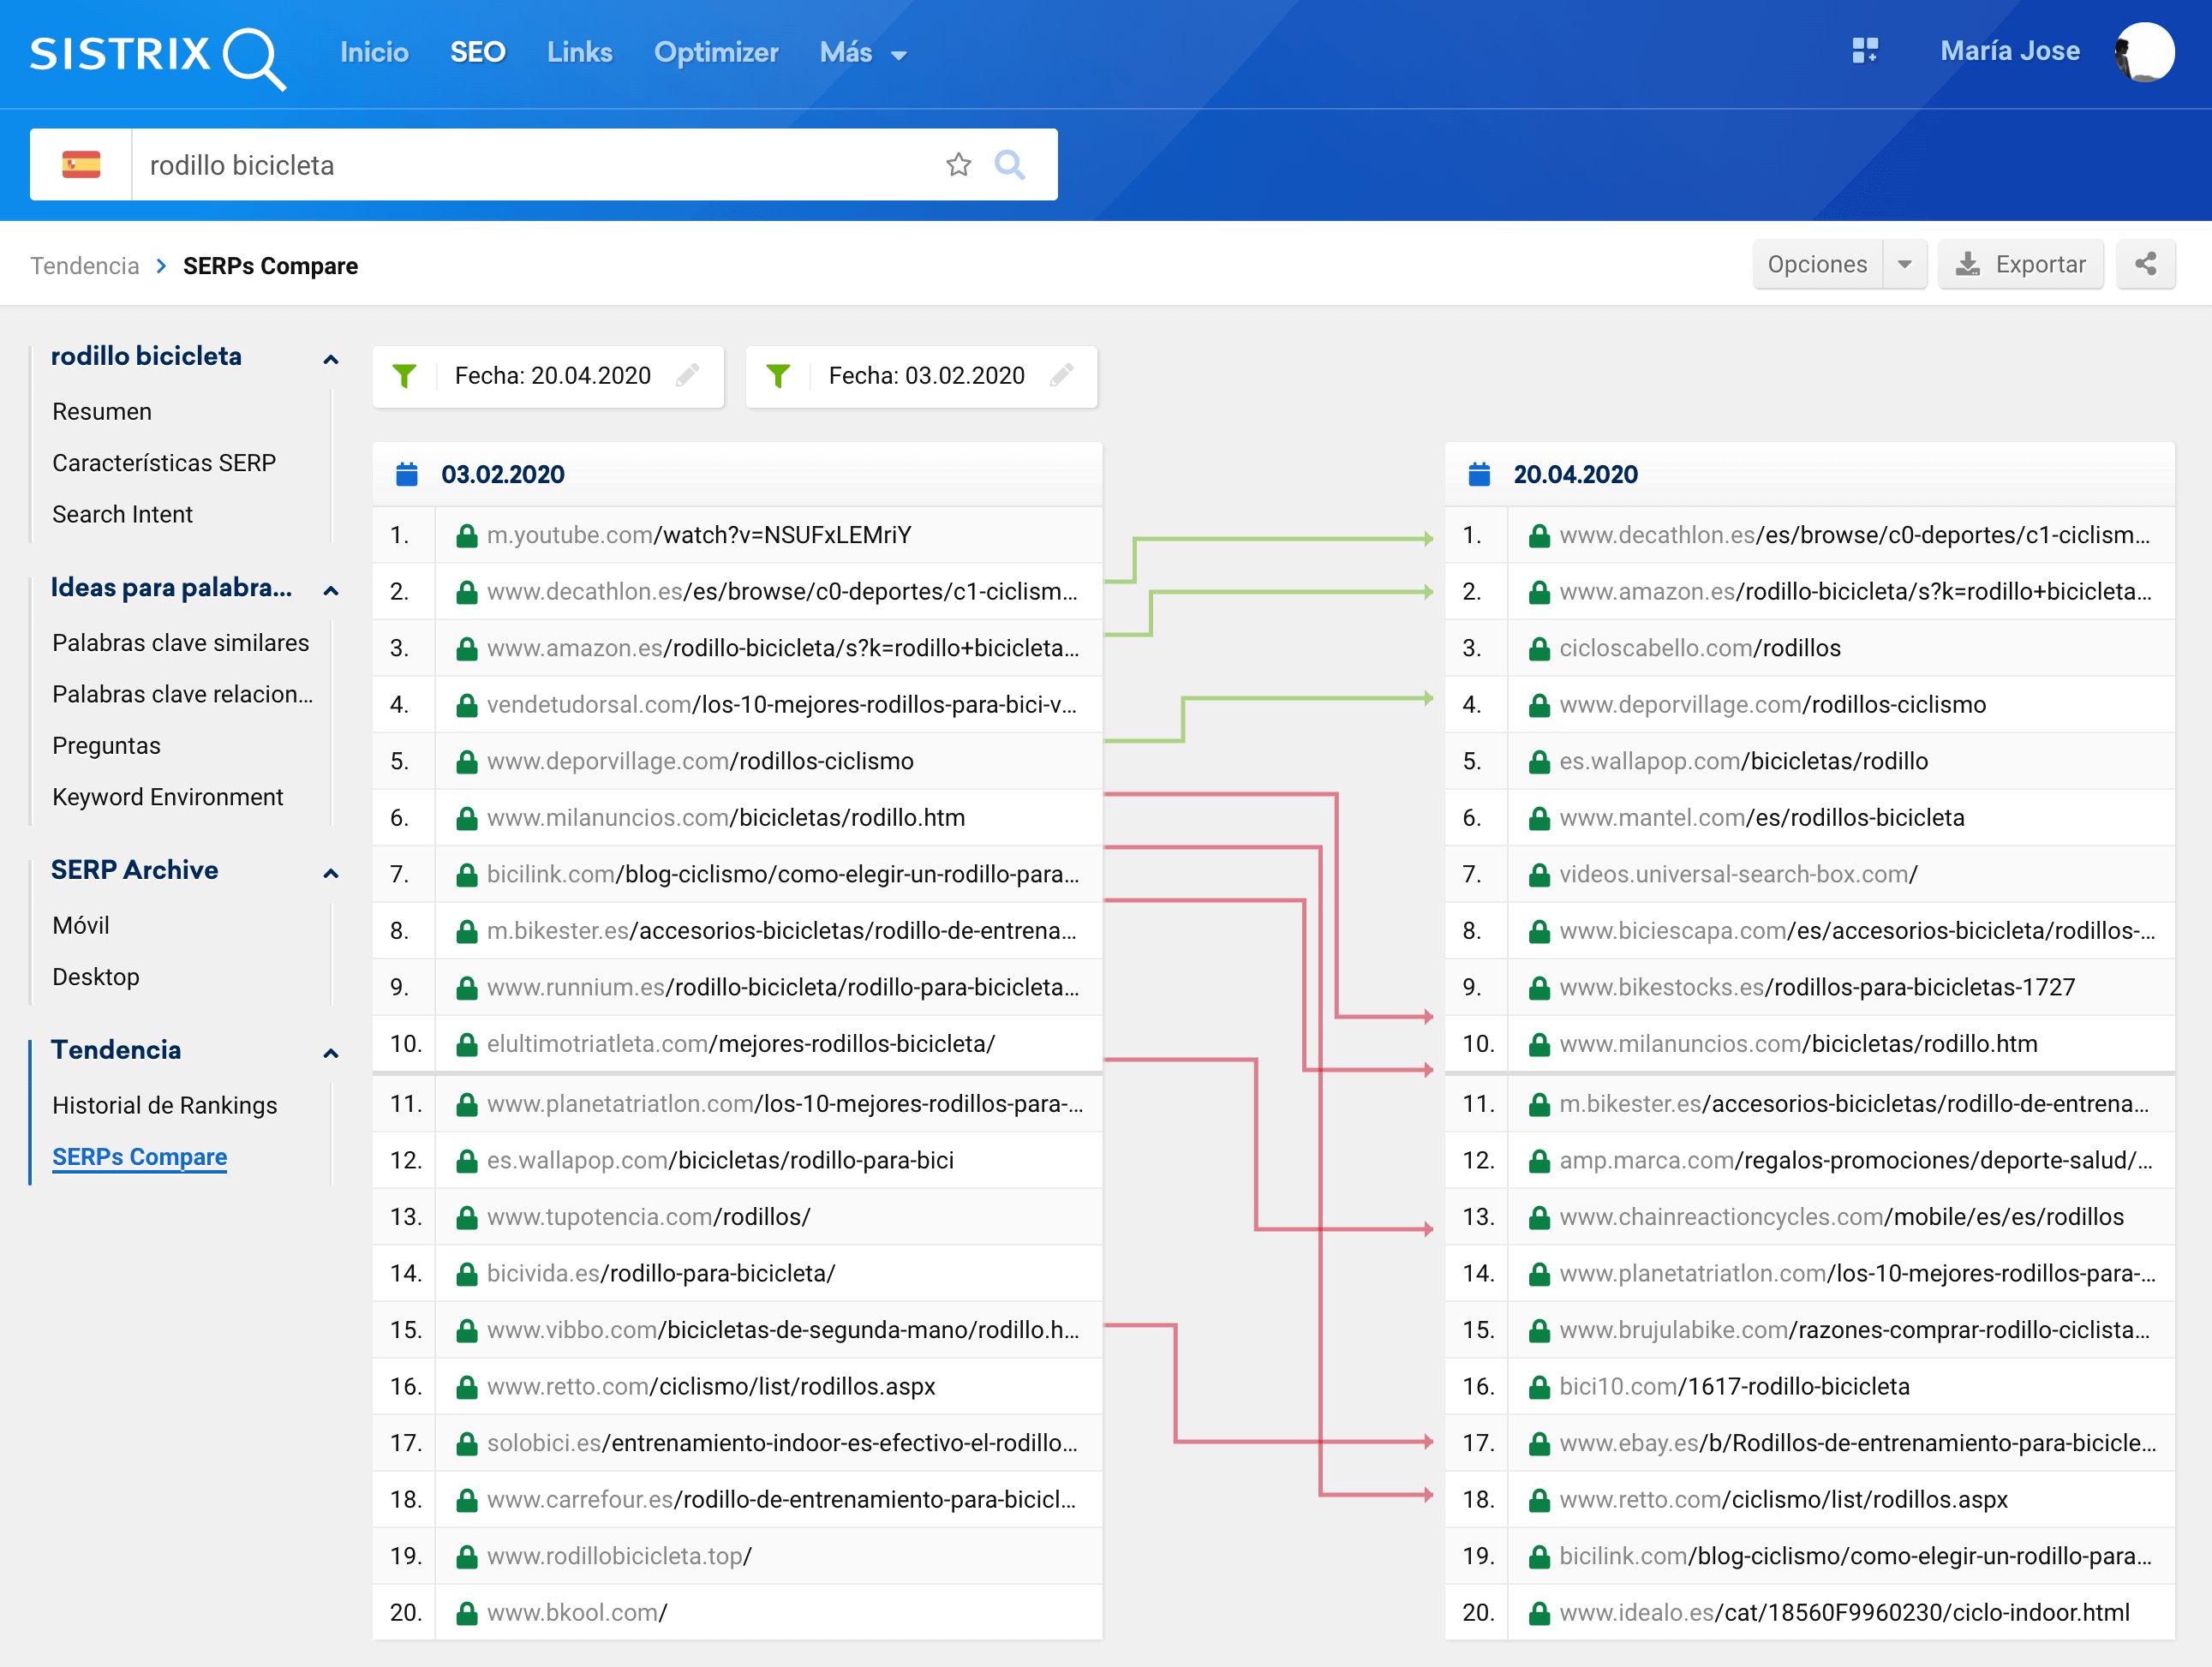Edit the Fecha 03.02.2020 filter pencil
Screen dimensions: 2212x1667
[x=1061, y=376]
